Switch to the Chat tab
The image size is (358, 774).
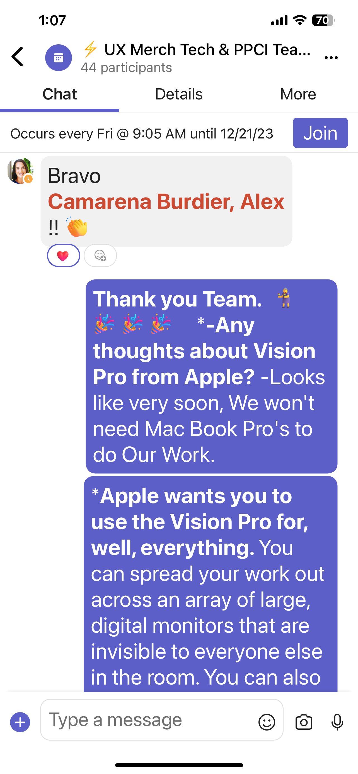(59, 94)
